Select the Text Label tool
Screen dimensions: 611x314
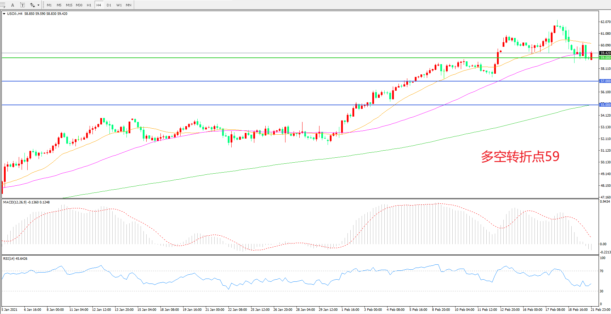click(x=22, y=5)
